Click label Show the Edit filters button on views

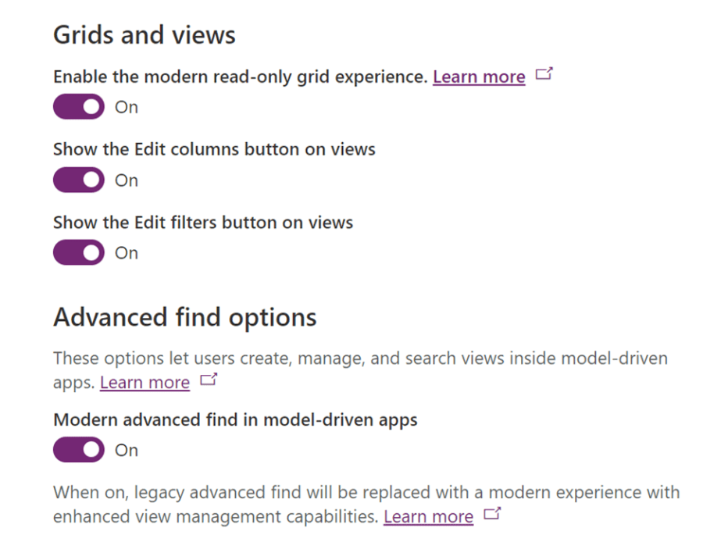coord(202,222)
